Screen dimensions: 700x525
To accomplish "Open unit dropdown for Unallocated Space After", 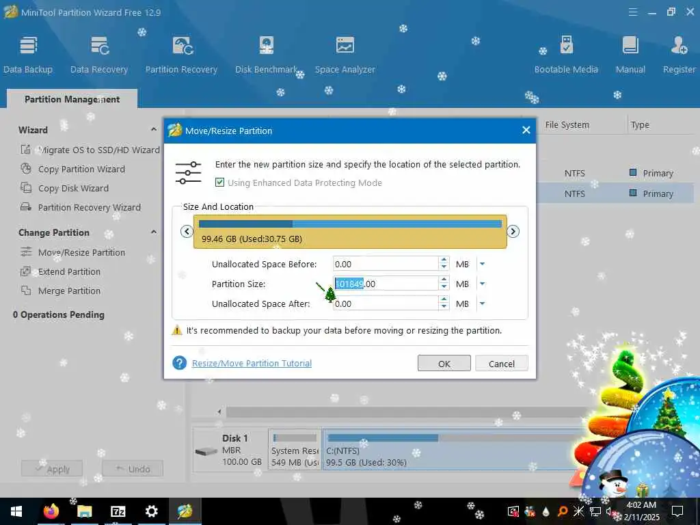I will point(482,304).
